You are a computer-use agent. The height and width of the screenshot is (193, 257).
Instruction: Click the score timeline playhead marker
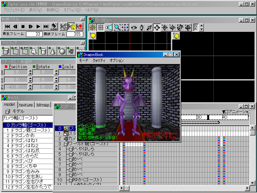tap(208, 117)
